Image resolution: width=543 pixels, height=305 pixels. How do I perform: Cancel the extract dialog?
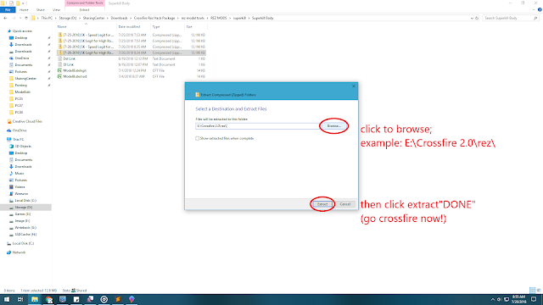345,204
